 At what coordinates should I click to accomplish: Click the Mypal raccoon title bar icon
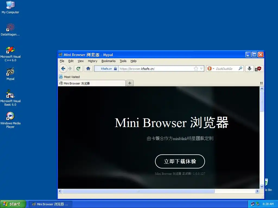point(61,54)
